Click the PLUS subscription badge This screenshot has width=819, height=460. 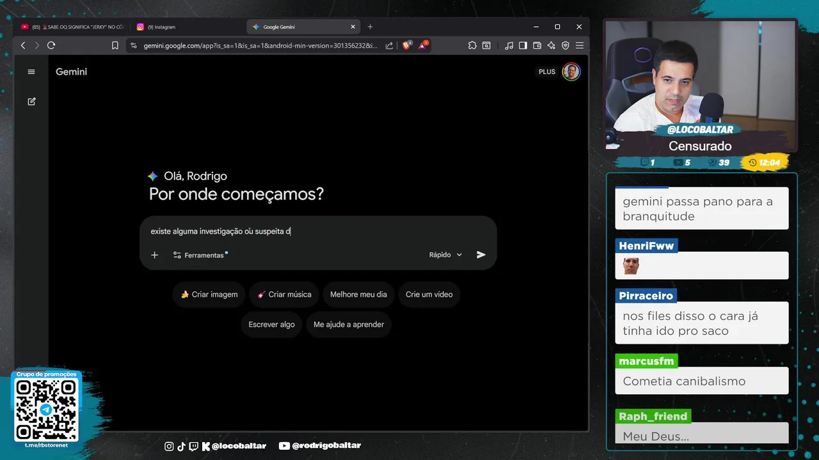point(547,72)
